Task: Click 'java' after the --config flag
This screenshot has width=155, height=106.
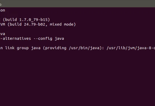Action: 59,39
